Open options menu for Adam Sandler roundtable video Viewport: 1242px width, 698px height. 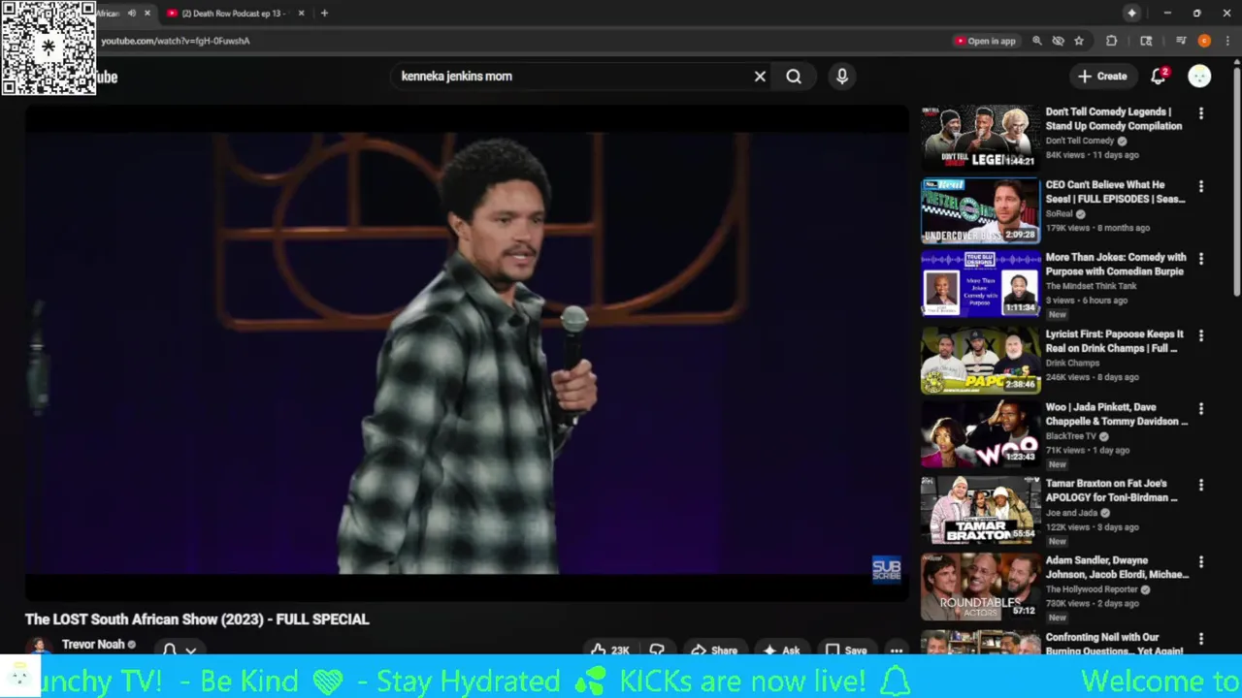tap(1201, 562)
